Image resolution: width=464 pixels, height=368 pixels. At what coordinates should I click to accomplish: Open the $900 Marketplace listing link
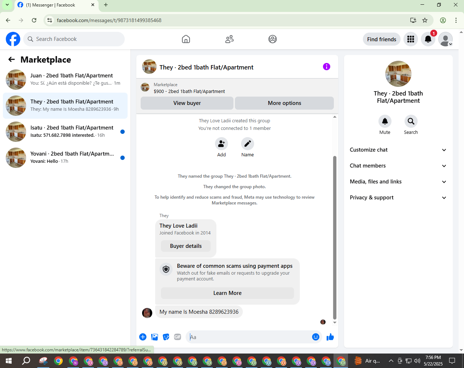tap(189, 92)
